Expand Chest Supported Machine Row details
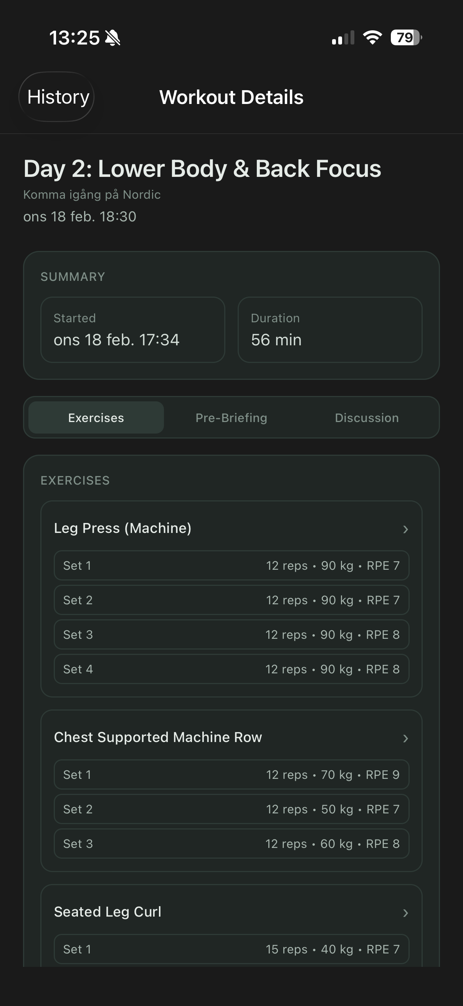 point(231,738)
